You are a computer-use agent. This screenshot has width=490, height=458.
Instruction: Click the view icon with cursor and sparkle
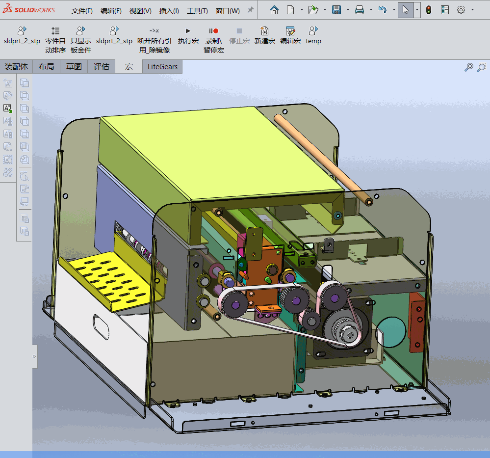pos(25,176)
